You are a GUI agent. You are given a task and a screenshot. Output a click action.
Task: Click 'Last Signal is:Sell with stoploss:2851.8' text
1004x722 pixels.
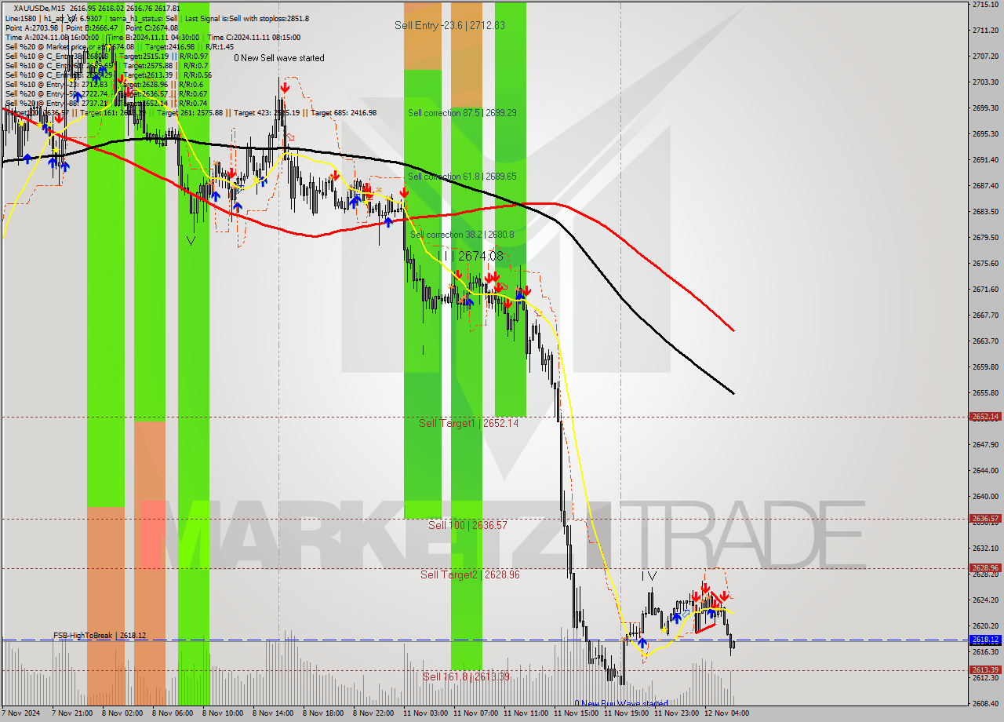coord(247,18)
